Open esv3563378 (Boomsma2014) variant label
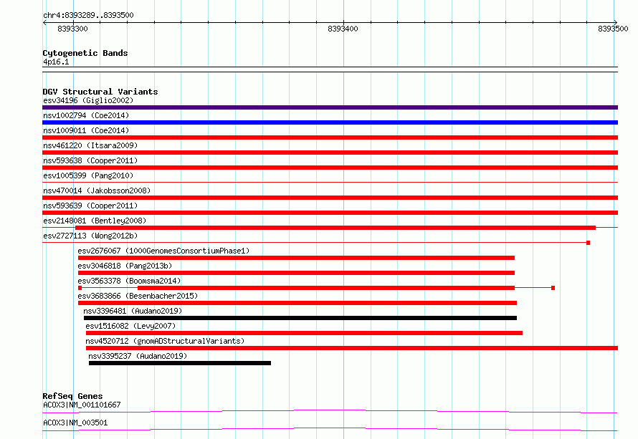The height and width of the screenshot is (439, 638). pos(129,281)
